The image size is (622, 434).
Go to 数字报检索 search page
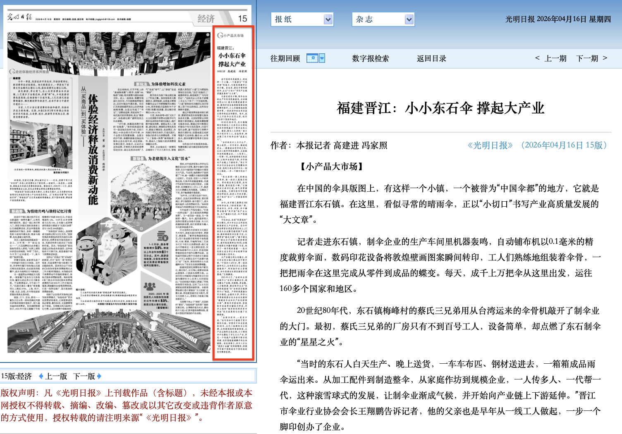pos(370,58)
